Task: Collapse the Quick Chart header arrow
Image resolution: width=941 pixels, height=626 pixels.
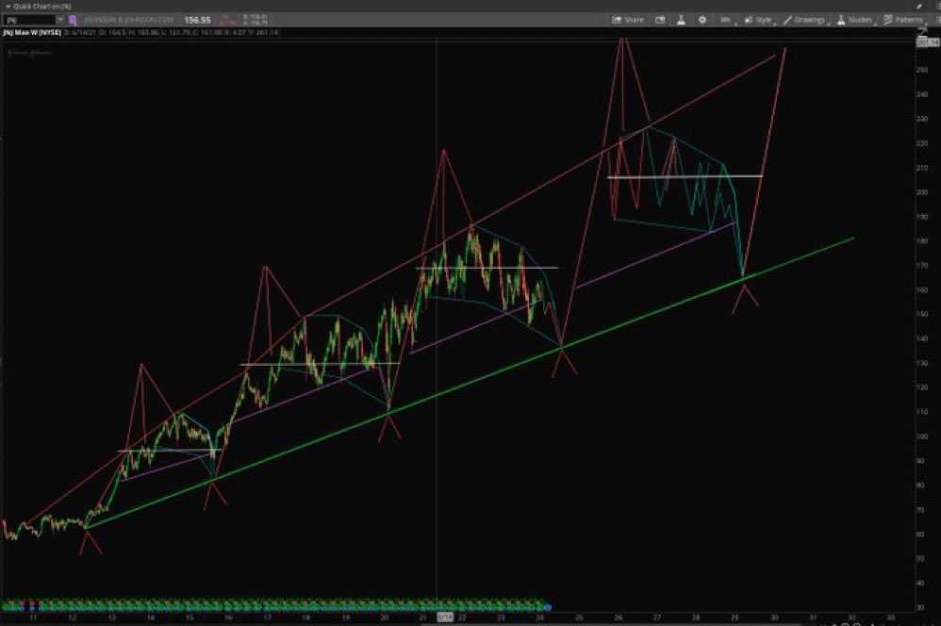Action: (x=8, y=6)
